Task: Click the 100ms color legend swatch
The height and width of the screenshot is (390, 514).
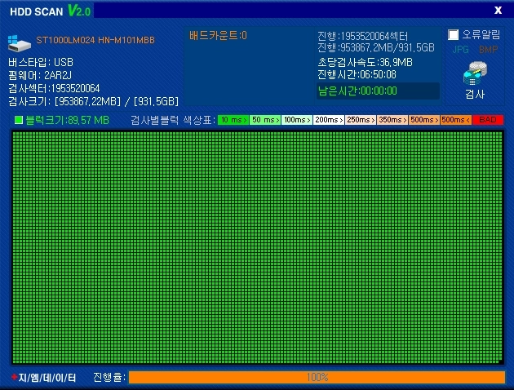Action: point(297,120)
